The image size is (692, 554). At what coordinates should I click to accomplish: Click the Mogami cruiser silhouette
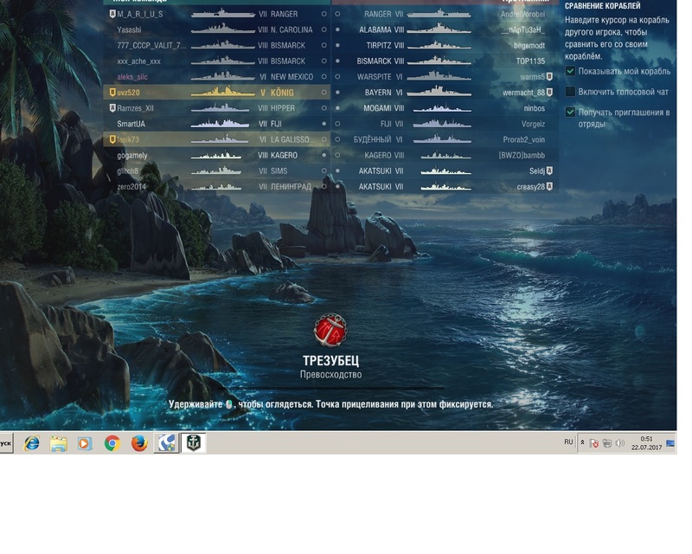(442, 108)
